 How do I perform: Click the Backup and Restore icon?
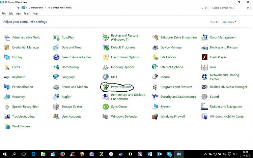tap(106, 37)
